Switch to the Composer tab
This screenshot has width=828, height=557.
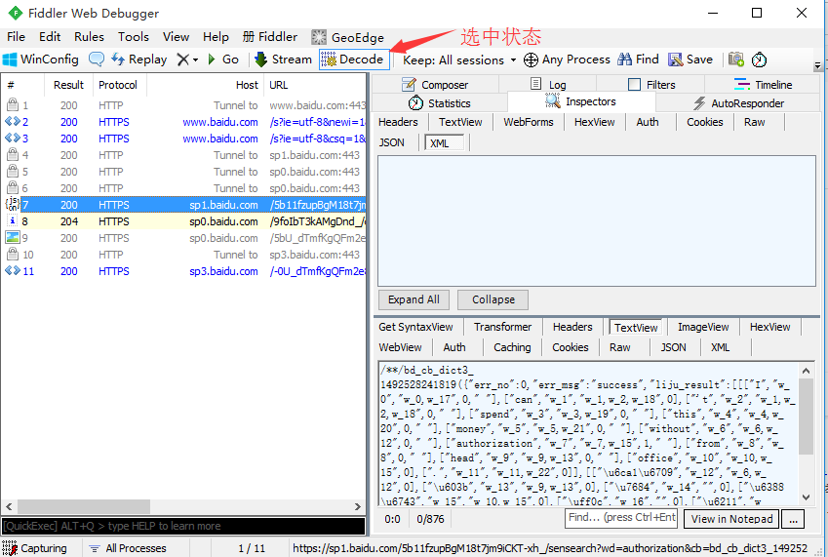435,85
